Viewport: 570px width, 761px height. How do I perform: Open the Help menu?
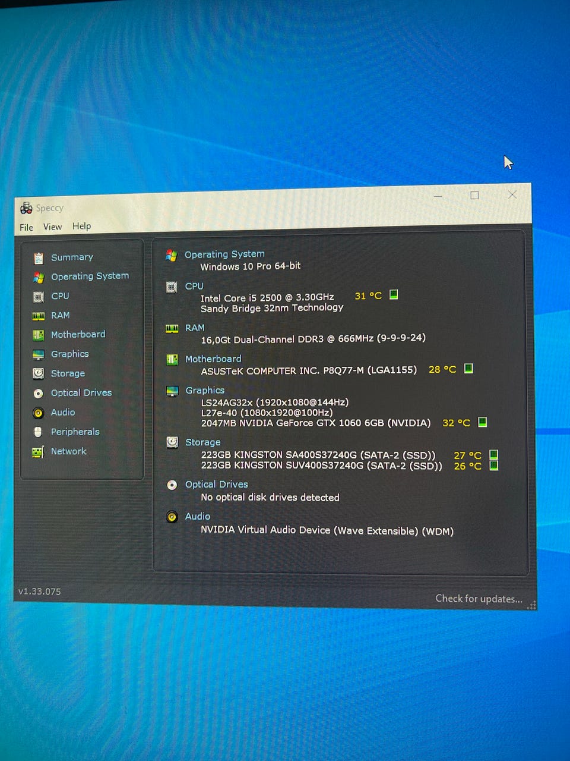tap(82, 226)
